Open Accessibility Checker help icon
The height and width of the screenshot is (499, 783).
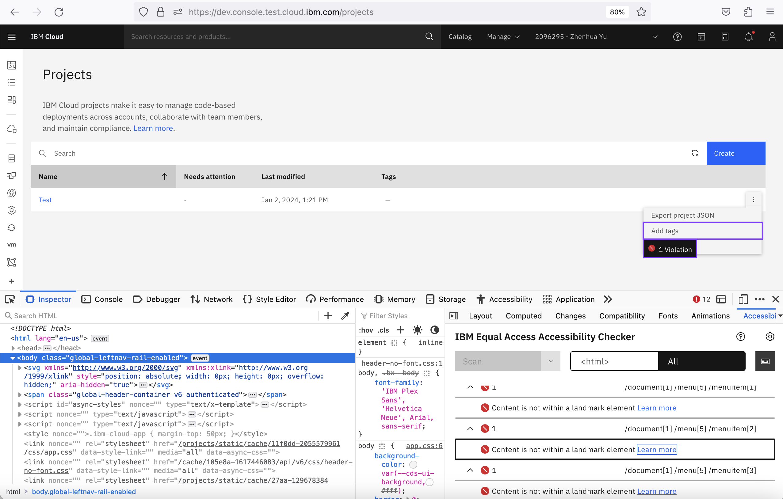click(x=740, y=337)
